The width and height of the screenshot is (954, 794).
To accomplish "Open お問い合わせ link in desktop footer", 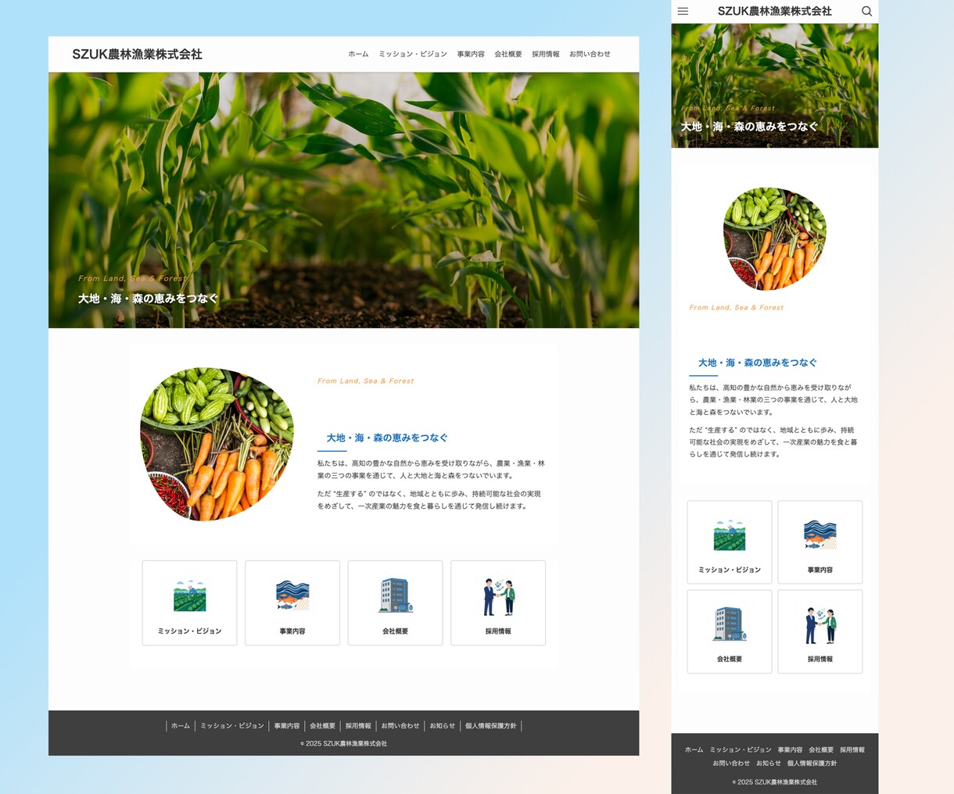I will point(400,726).
